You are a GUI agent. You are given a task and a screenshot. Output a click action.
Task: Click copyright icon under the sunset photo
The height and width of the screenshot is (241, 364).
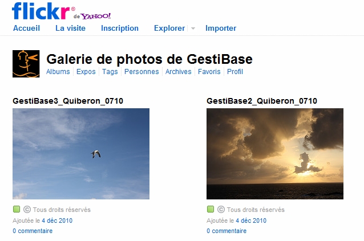(x=221, y=210)
